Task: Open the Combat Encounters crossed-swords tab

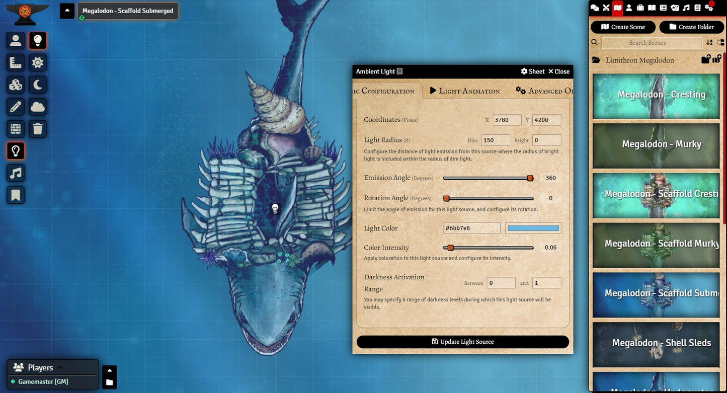Action: 606,8
